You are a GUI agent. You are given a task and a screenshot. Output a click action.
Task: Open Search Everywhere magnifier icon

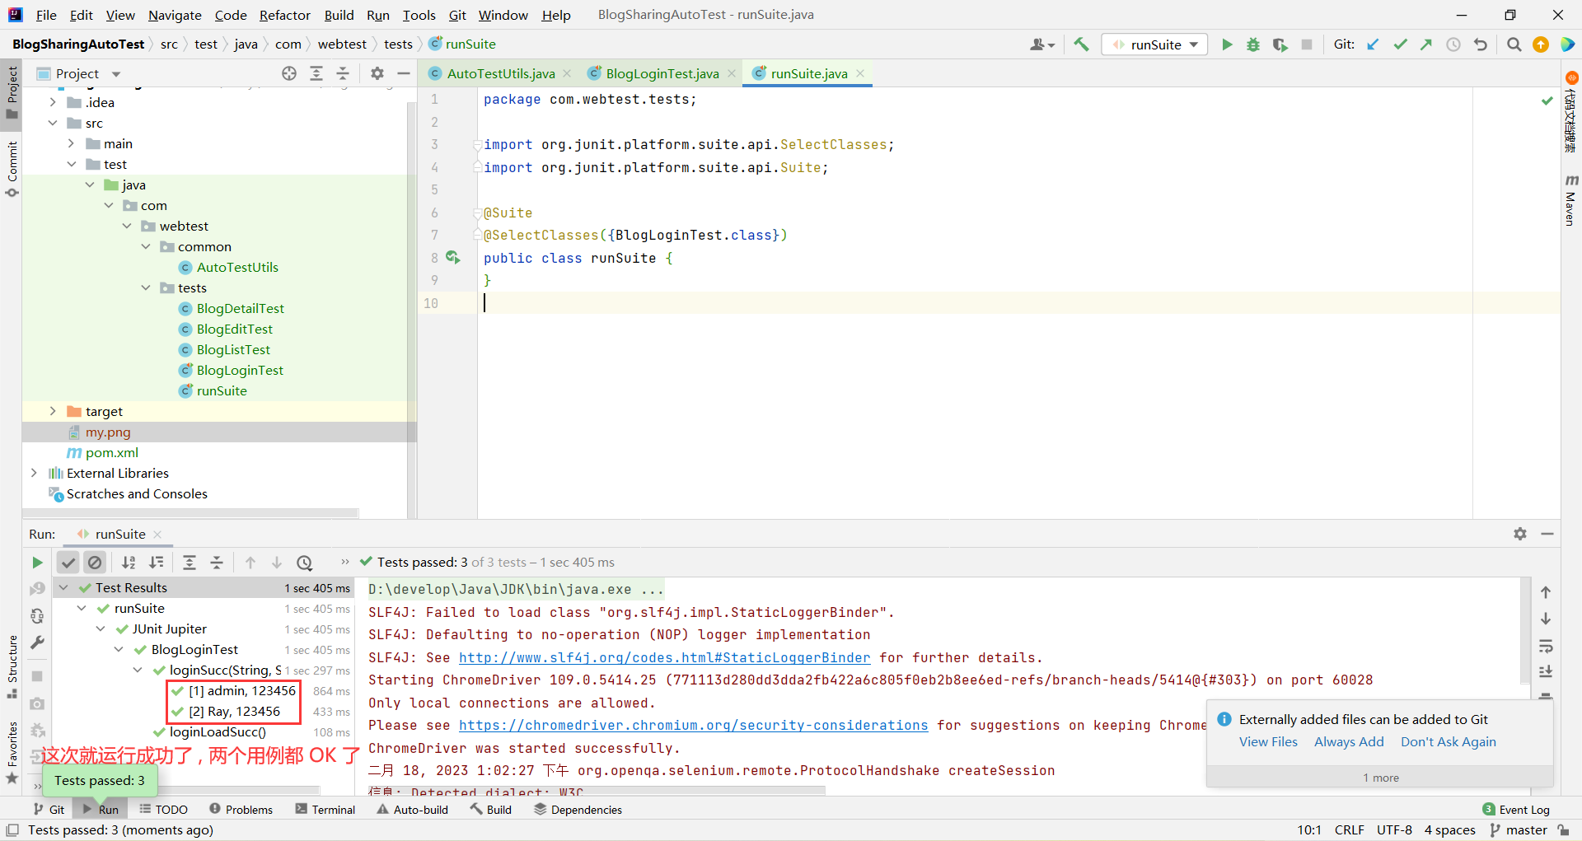click(x=1514, y=44)
